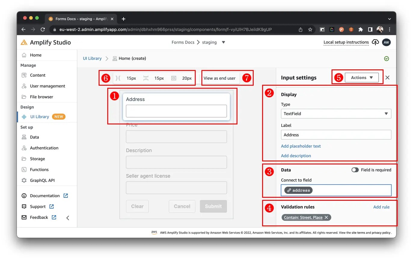Viewport: 413px width, 260px height.
Task: Open the Type dropdown showing TextField
Action: point(336,114)
